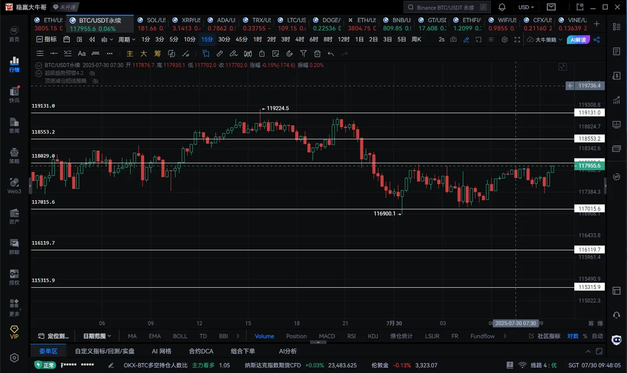Open the headset customer support icon
The height and width of the screenshot is (373, 627).
(617, 315)
